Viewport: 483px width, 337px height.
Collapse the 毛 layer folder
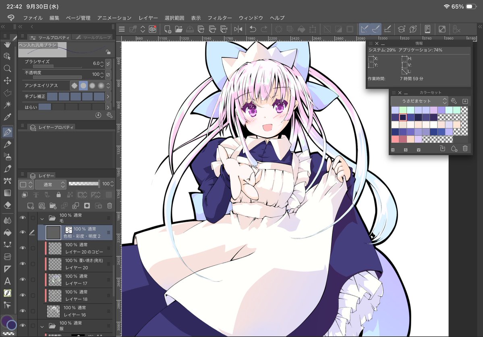(42, 219)
